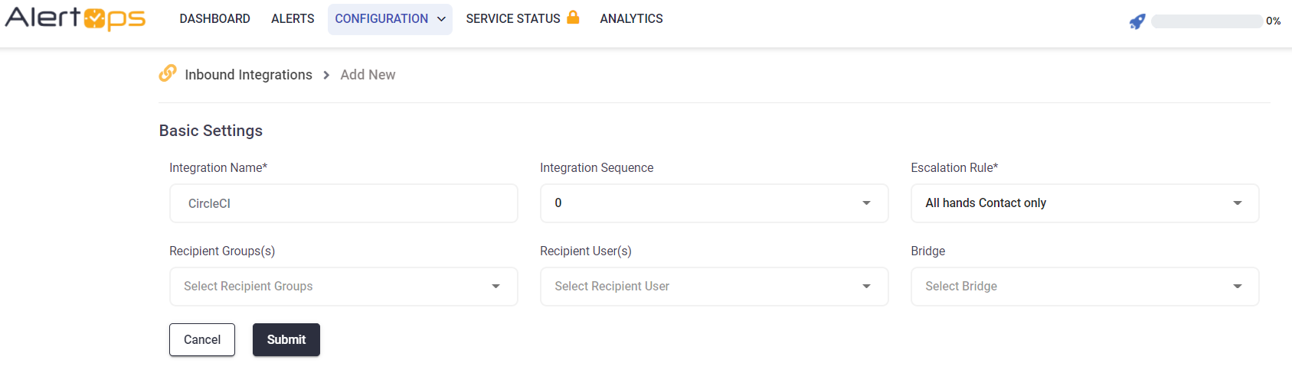Click the Recipient User(s) label
This screenshot has width=1292, height=376.
pos(586,251)
